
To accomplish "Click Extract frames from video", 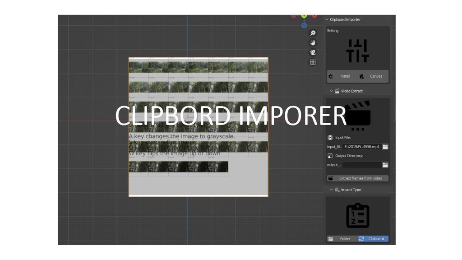I will click(x=360, y=178).
